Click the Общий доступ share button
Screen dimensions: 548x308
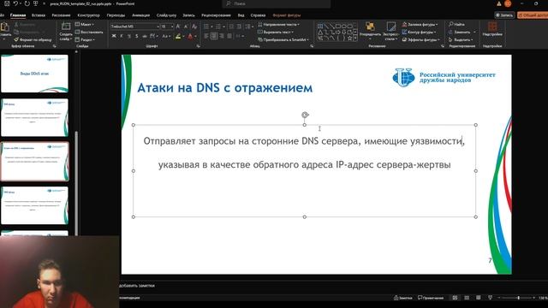coord(533,15)
